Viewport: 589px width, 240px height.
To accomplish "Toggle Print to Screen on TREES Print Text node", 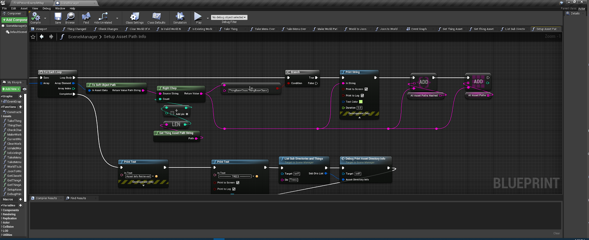I will pyautogui.click(x=237, y=183).
